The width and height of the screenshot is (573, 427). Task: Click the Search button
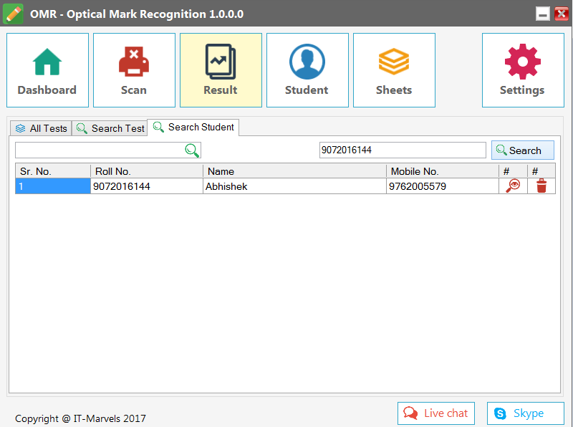[x=523, y=150]
